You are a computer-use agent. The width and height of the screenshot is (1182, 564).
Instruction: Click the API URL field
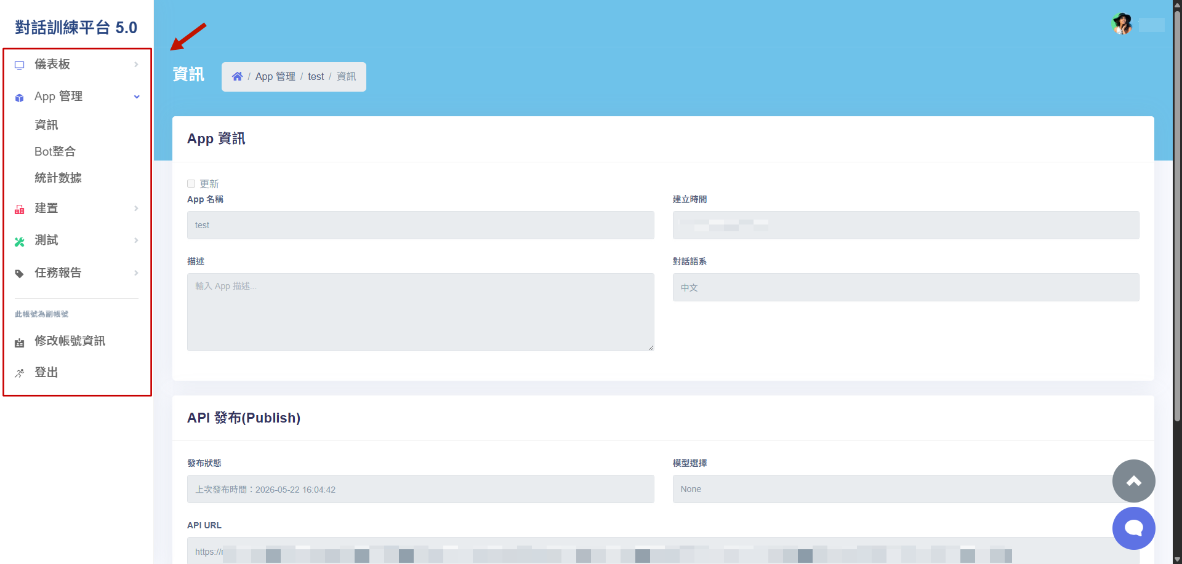pos(663,550)
